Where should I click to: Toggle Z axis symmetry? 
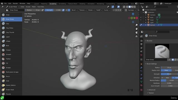coord(120,10)
